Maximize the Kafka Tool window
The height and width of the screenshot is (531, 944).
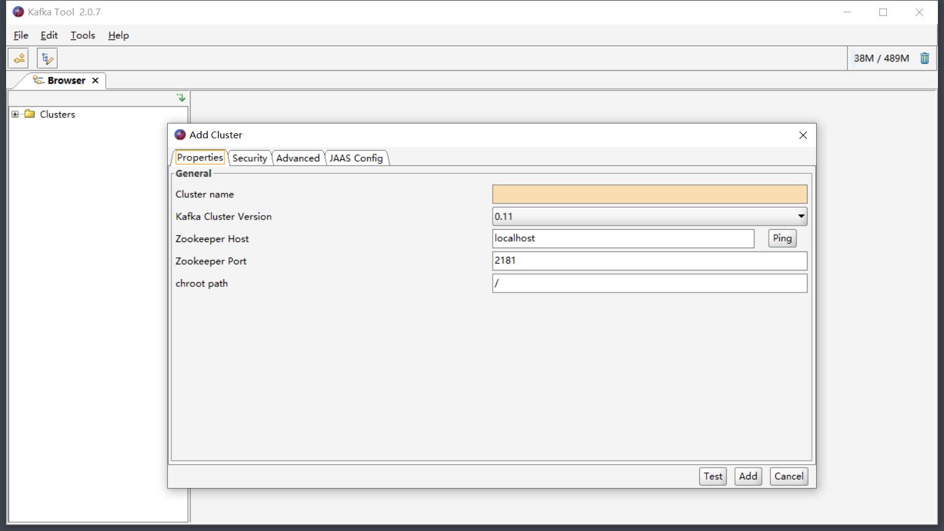(883, 12)
